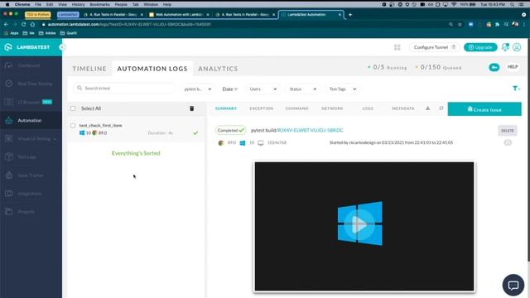Switch to the TIMELINE tab
Viewport: 530px width, 298px height.
(x=89, y=69)
